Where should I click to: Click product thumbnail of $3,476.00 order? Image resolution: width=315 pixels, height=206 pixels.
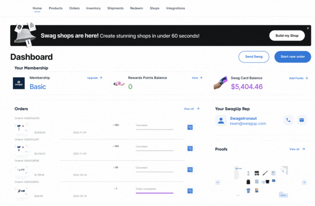coord(21,149)
